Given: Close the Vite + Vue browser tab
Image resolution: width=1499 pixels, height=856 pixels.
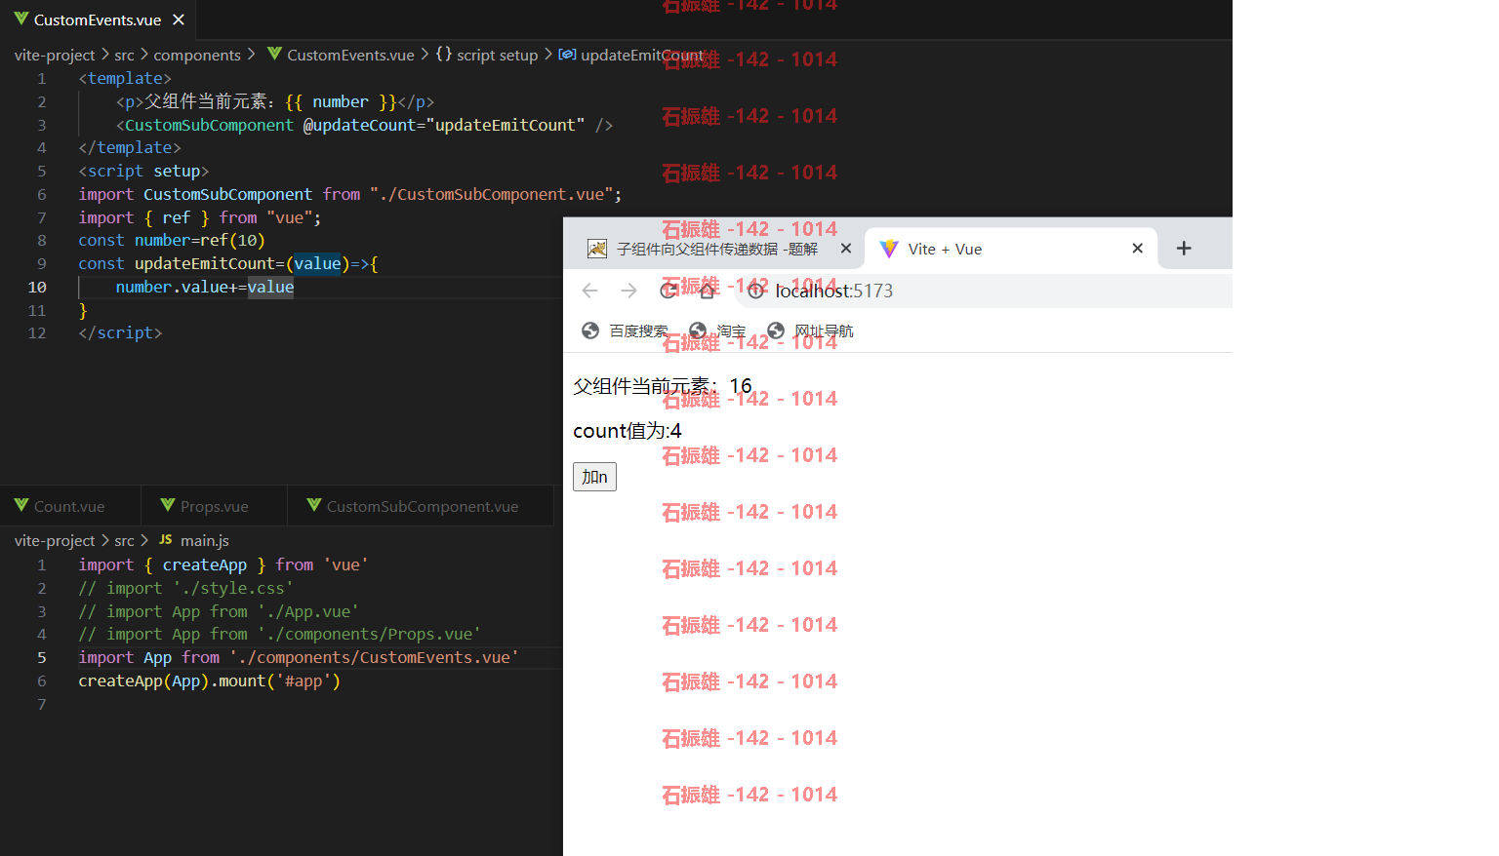Looking at the screenshot, I should 1137,249.
